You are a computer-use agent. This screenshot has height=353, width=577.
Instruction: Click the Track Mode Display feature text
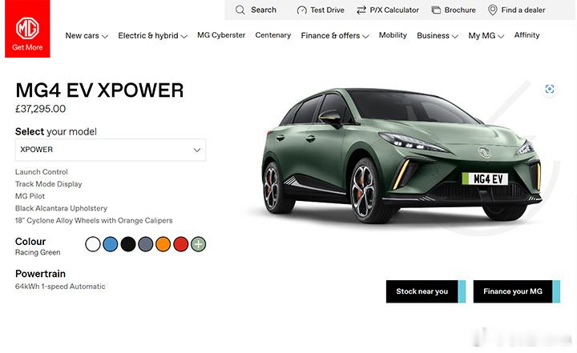point(49,184)
